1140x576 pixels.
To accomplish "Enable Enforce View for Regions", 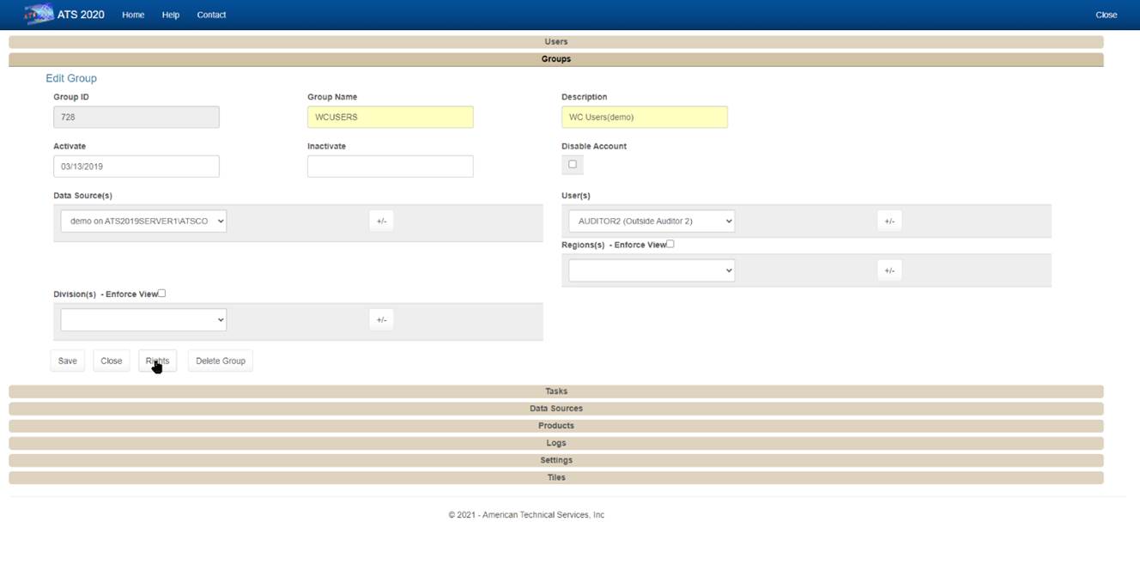I will [x=669, y=243].
